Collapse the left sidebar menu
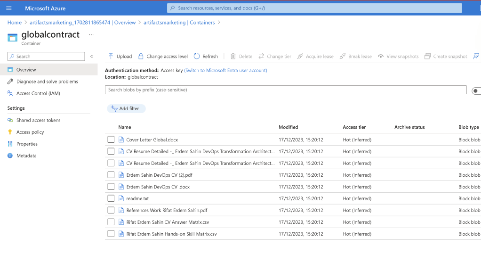Screen dimensions: 481x254 (92, 57)
